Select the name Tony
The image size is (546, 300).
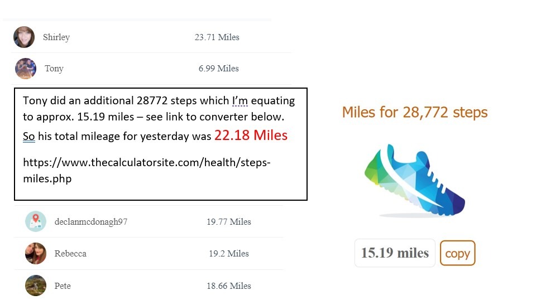tap(54, 69)
